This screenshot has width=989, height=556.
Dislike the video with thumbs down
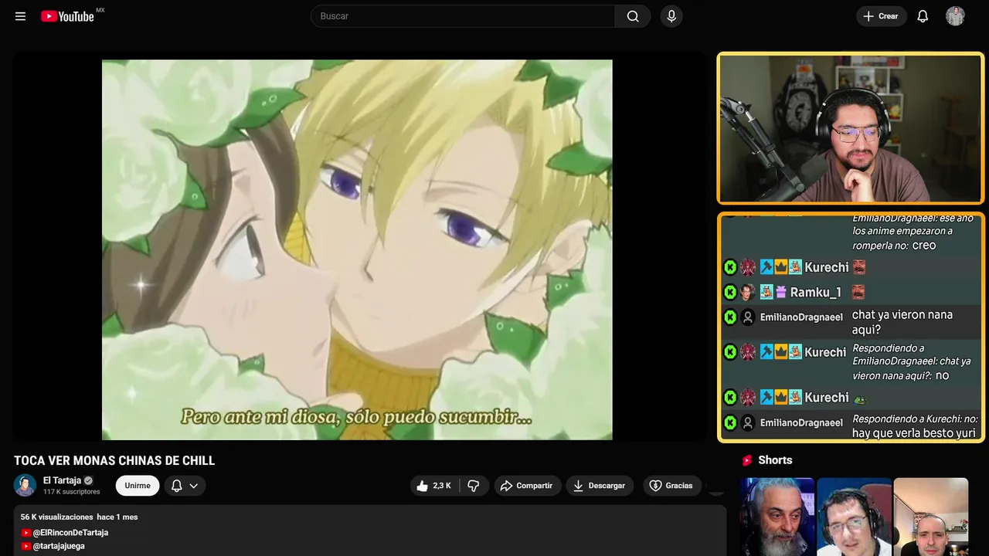(474, 486)
